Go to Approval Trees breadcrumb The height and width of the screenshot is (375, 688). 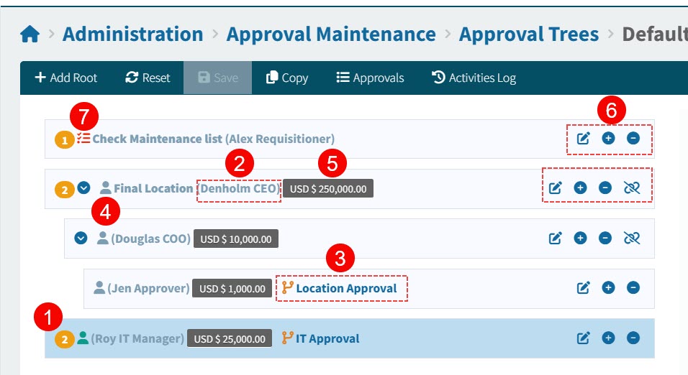pos(528,34)
